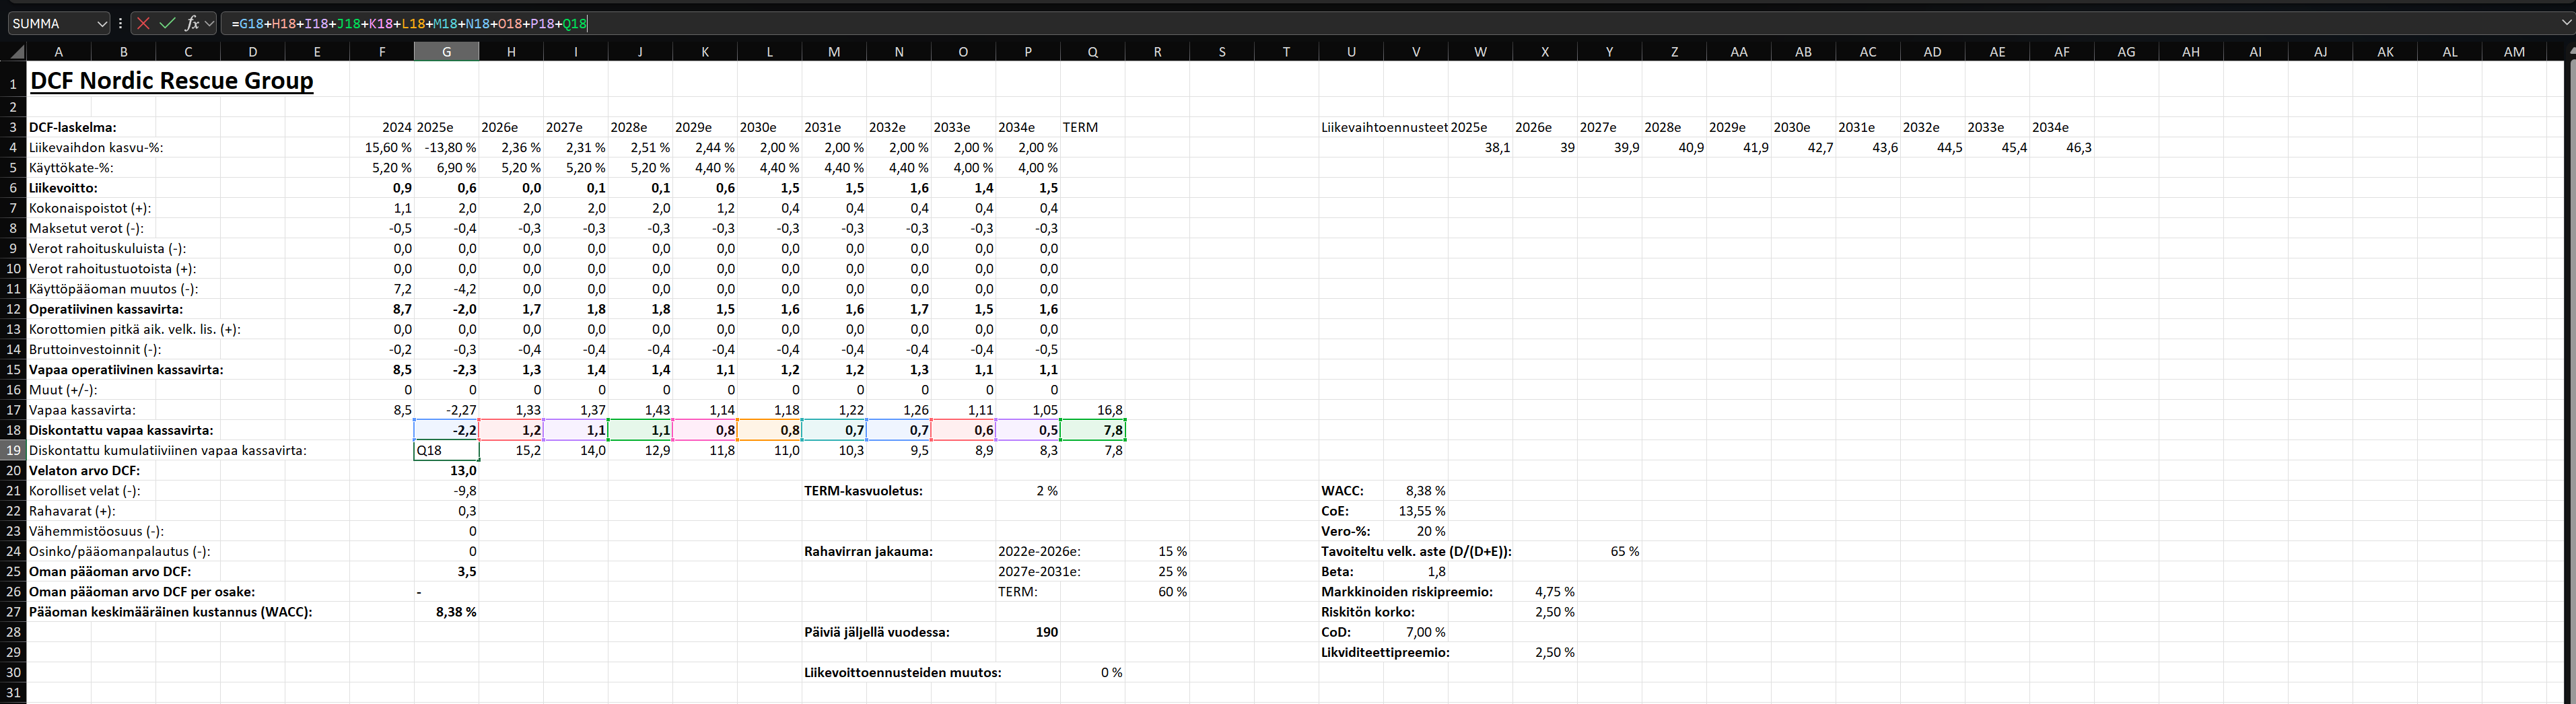Viewport: 2576px width, 704px height.
Task: Click the 'Bruttoinvestoinnit (-):' row label
Action: coord(95,349)
